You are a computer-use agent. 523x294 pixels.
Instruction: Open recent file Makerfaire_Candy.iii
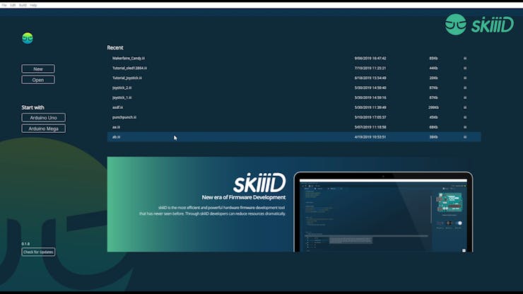(294, 58)
